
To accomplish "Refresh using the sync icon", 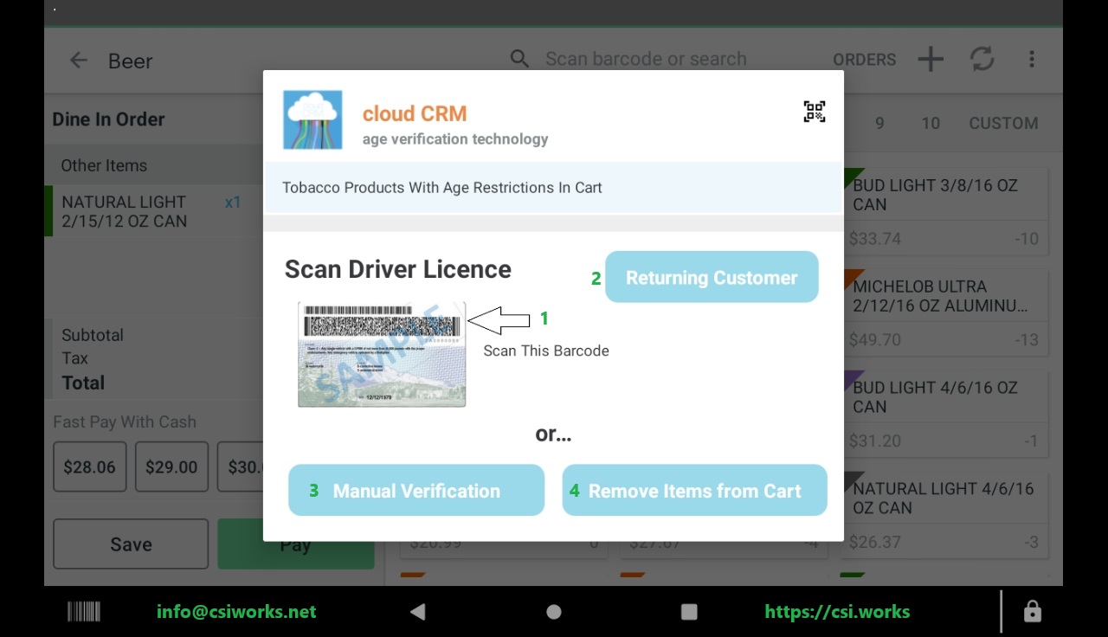I will tap(982, 59).
